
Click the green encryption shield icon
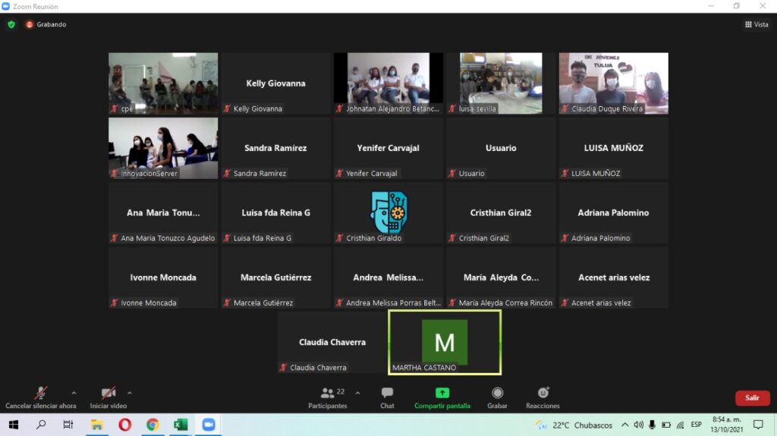[11, 24]
